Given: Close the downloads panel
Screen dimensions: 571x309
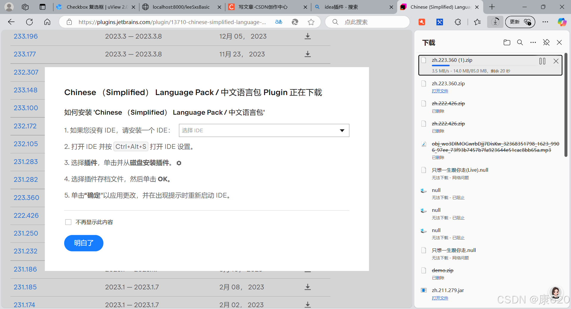Looking at the screenshot, I should point(559,42).
